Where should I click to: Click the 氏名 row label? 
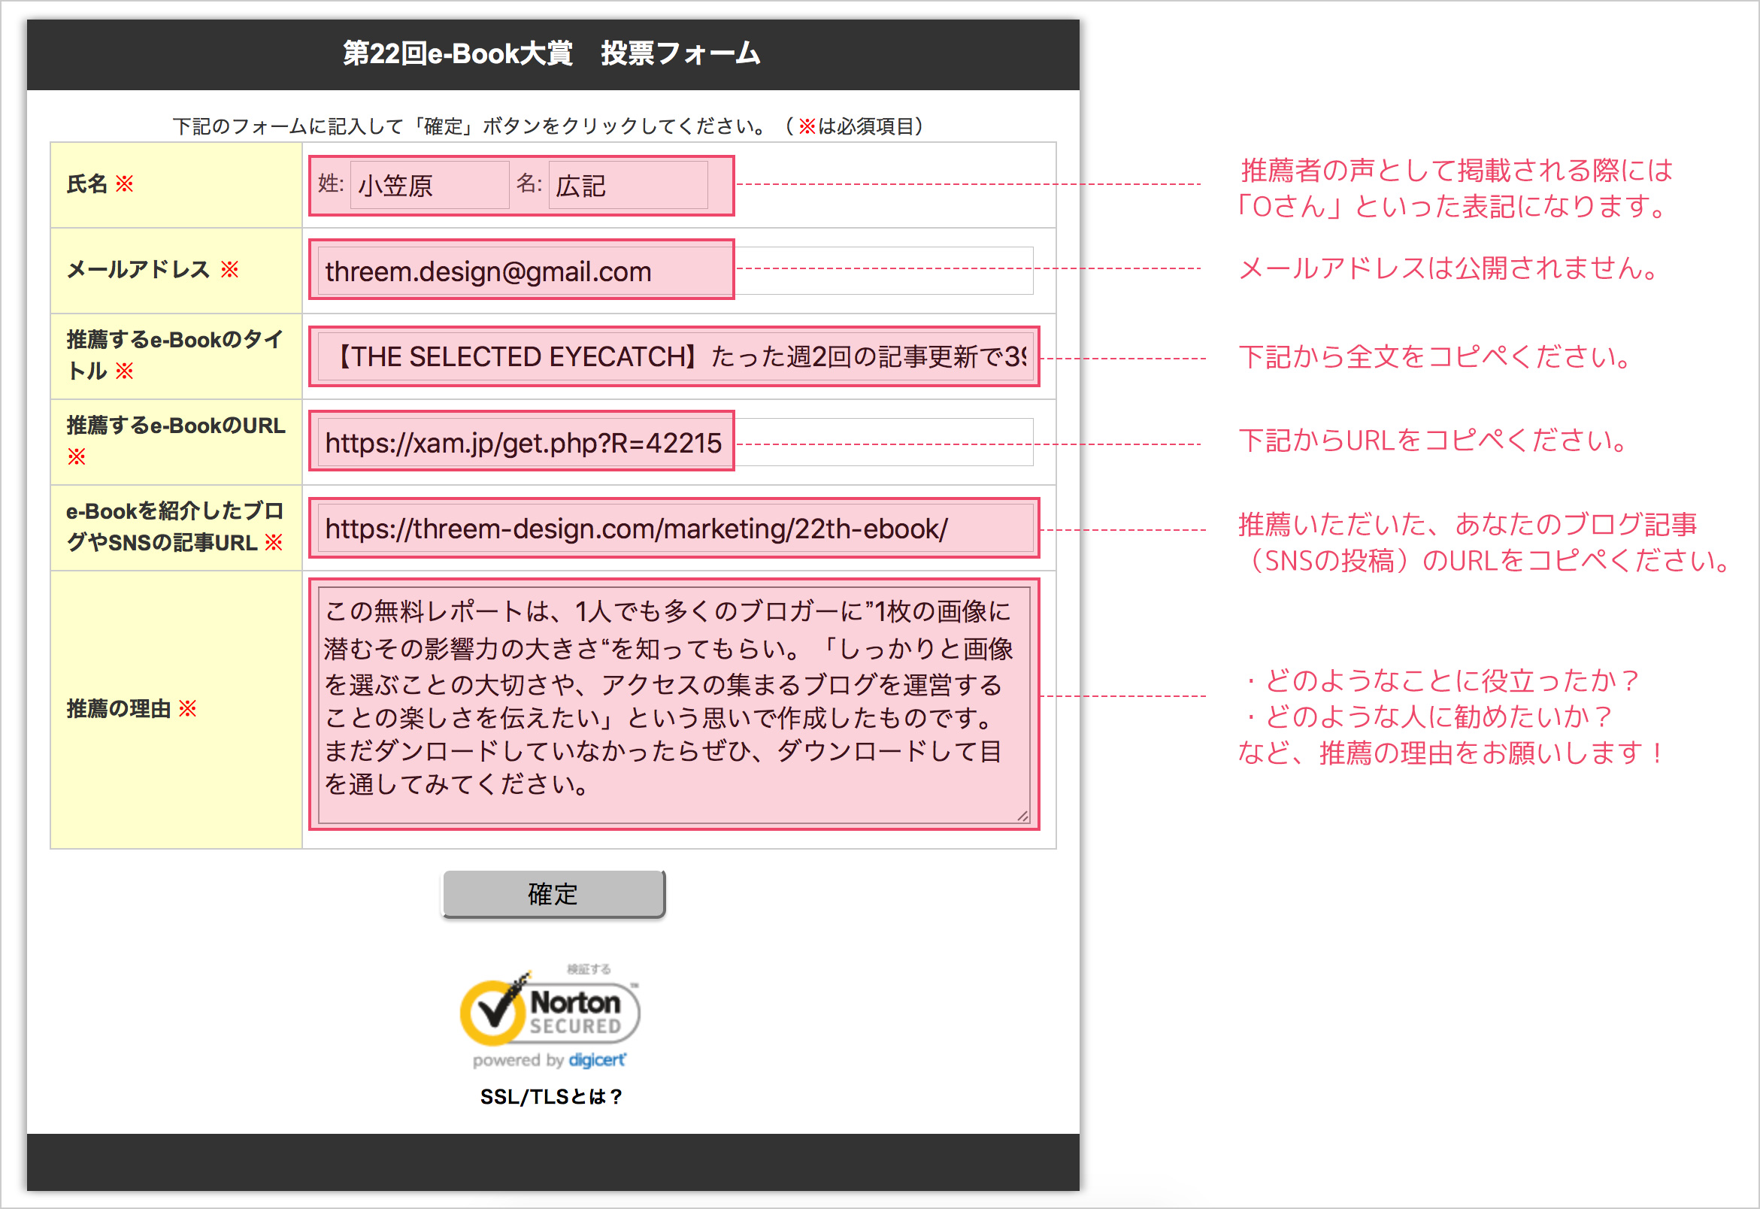pyautogui.click(x=87, y=184)
